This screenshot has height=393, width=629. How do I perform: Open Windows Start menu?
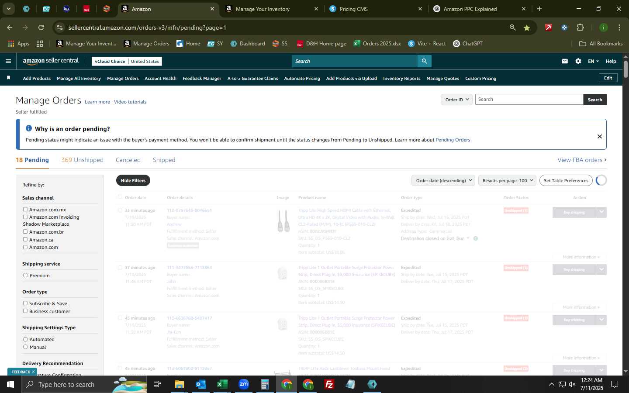[10, 384]
